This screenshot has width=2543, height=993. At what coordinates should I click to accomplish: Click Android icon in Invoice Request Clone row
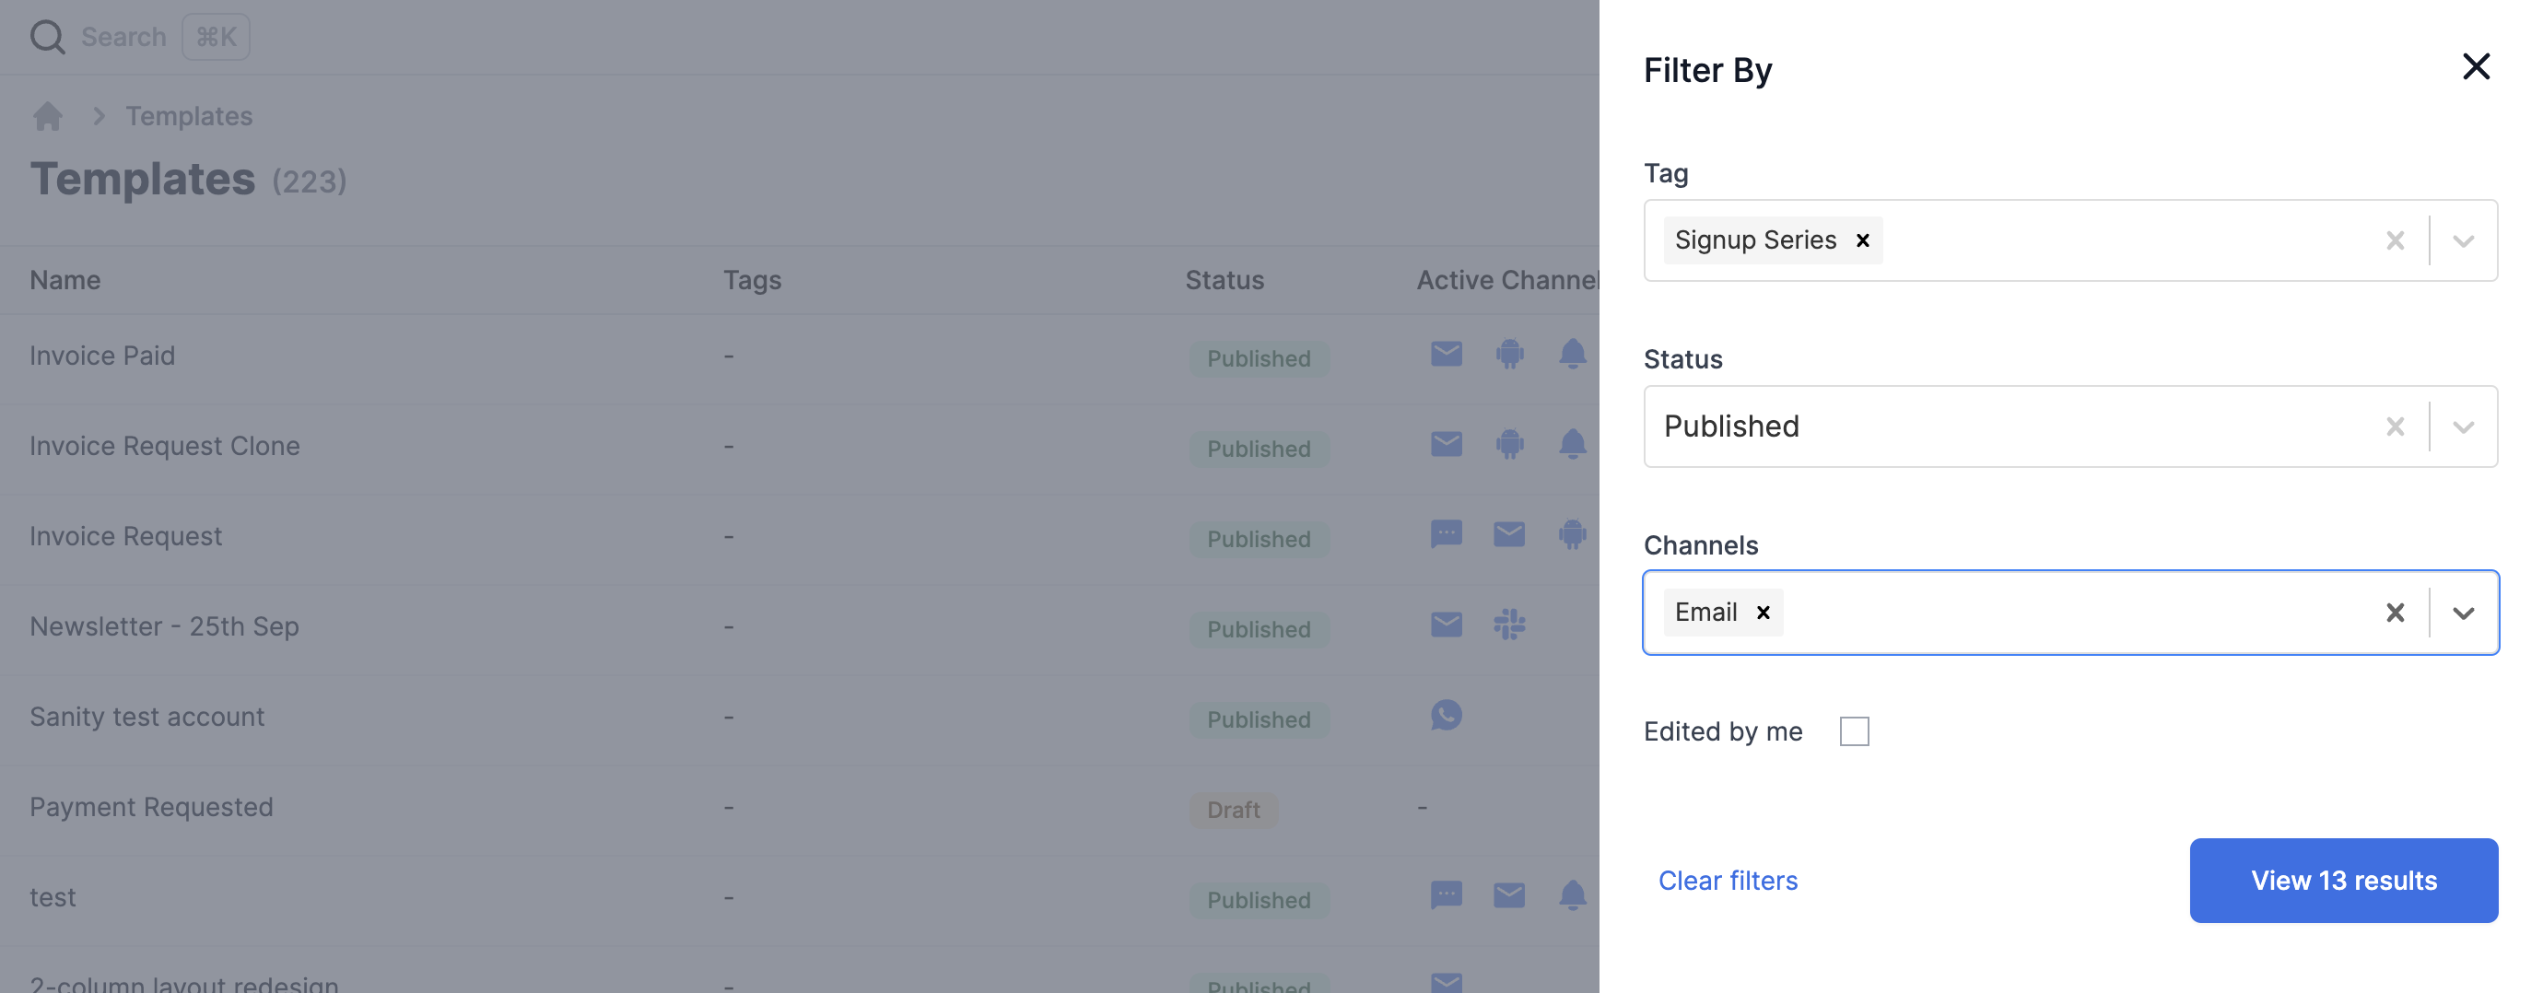[x=1508, y=444]
